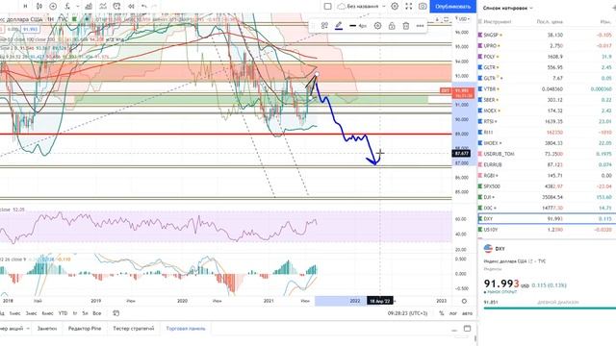
Task: Expand the layout name dropdown arrow
Action: point(384,7)
